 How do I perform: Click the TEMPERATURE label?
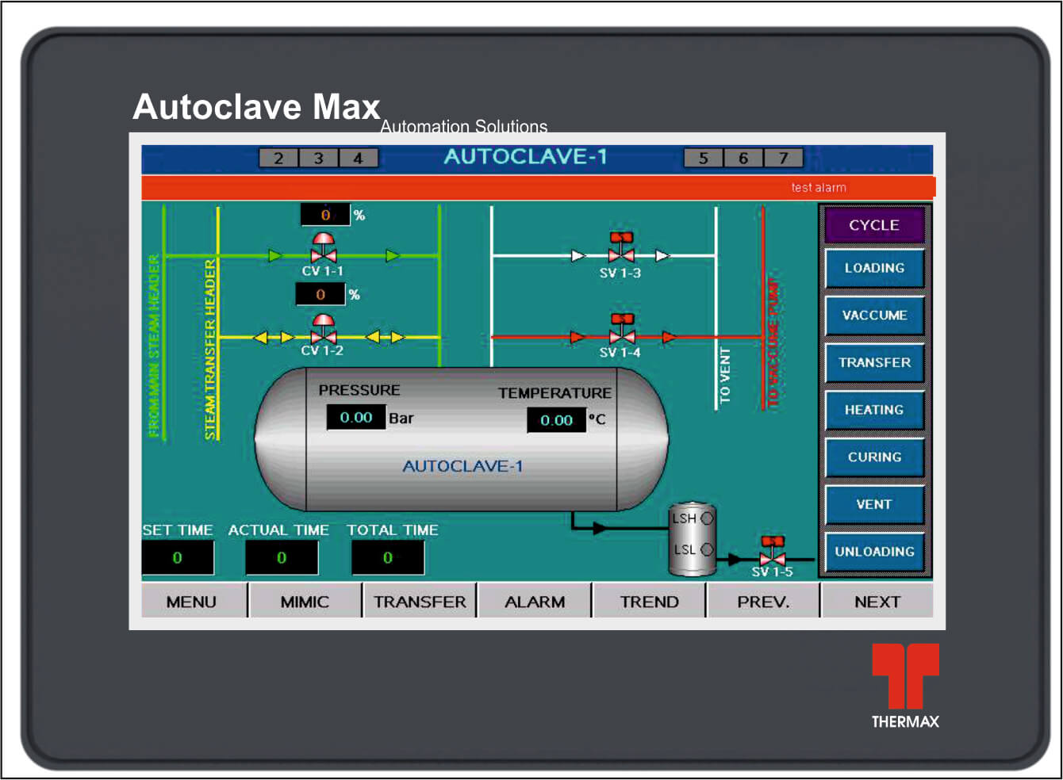555,393
